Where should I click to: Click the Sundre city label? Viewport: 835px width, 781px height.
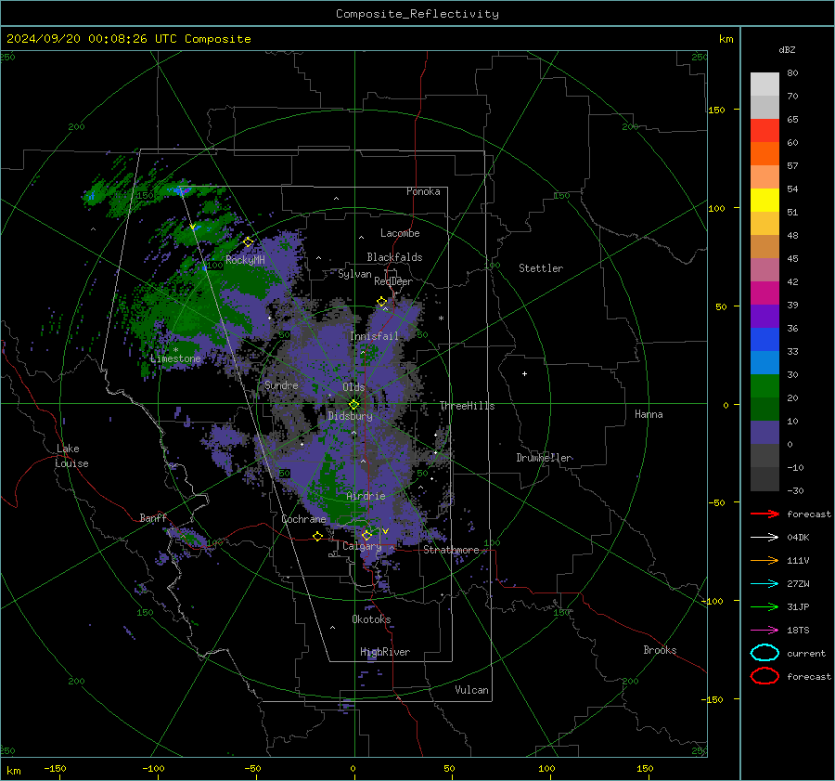click(x=281, y=384)
